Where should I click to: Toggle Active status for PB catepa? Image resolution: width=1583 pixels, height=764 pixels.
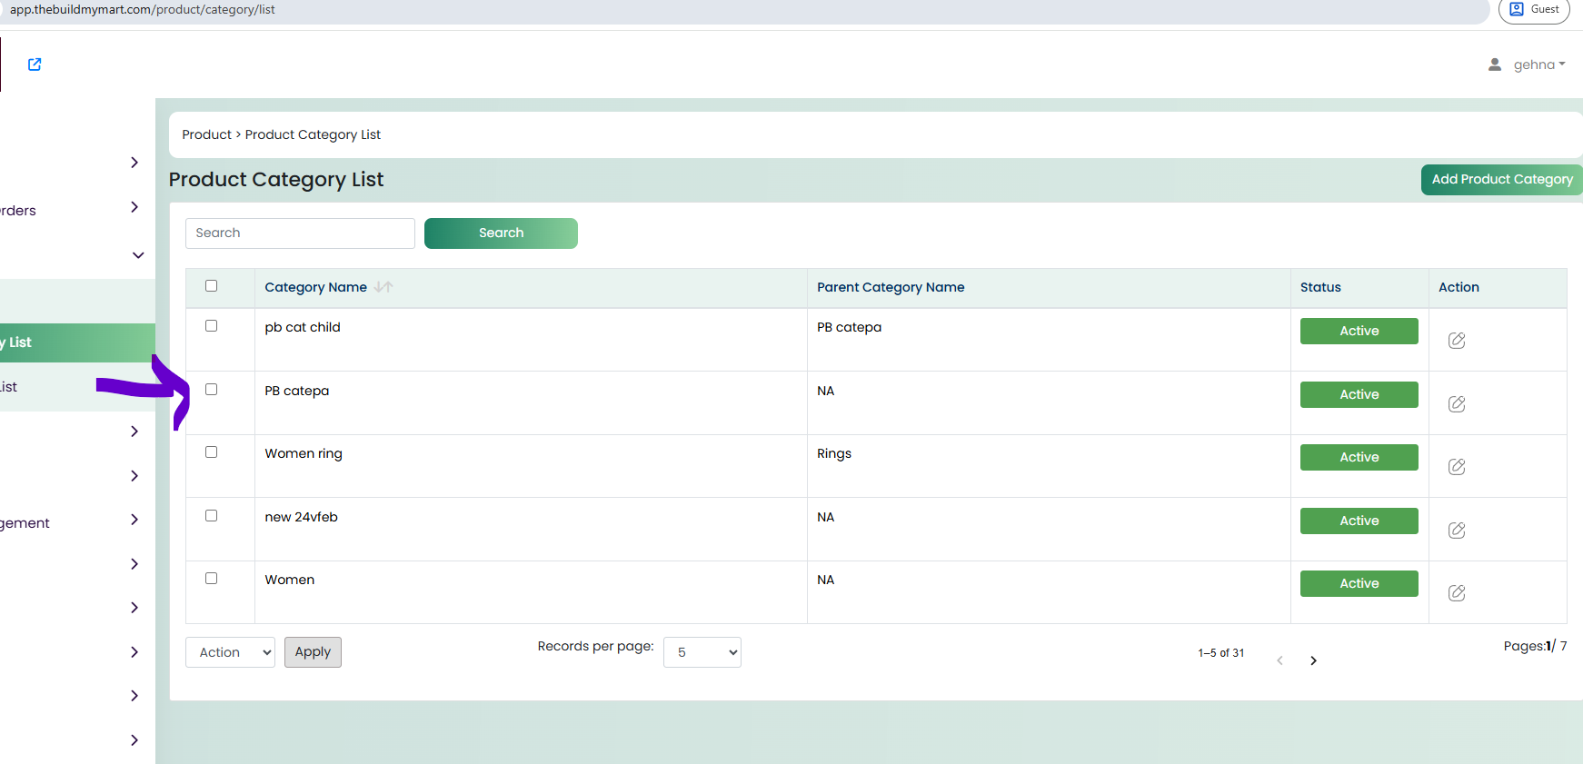coord(1359,395)
